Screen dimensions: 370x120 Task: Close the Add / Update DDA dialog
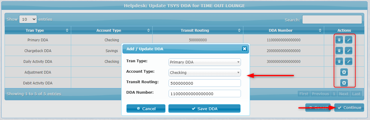tap(245, 49)
